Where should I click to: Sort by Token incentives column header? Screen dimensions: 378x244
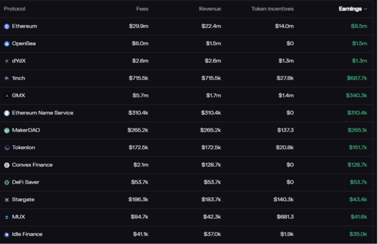point(272,9)
